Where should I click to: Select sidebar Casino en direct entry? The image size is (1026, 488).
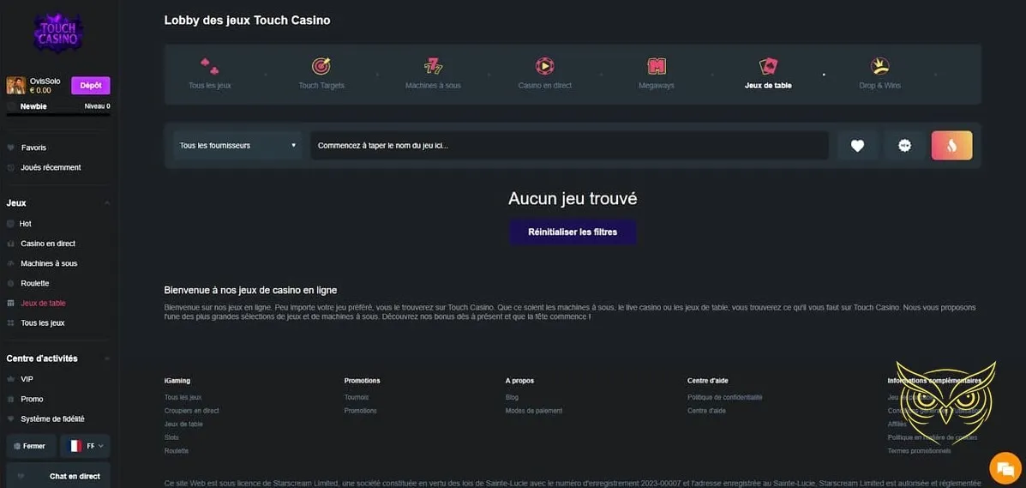(48, 244)
